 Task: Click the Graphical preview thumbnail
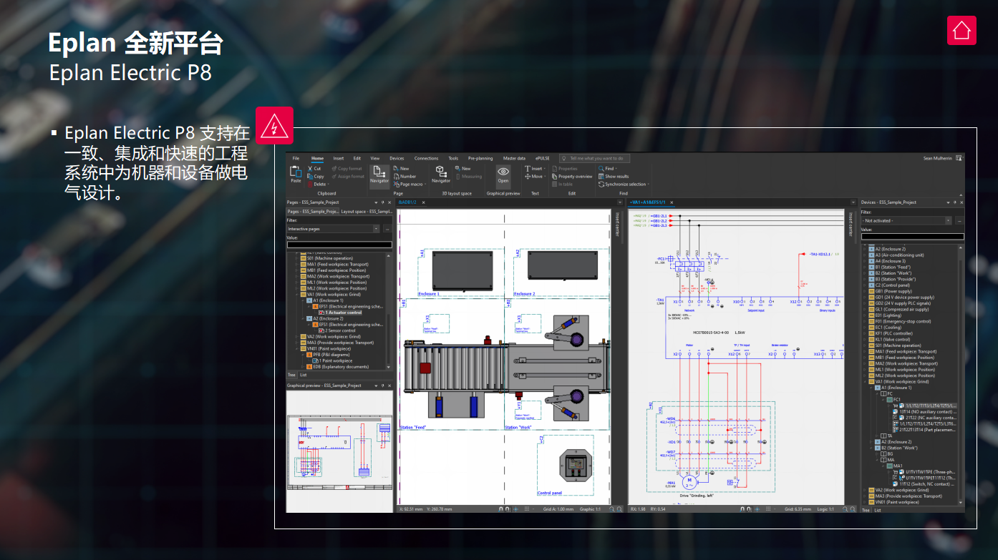pyautogui.click(x=339, y=451)
